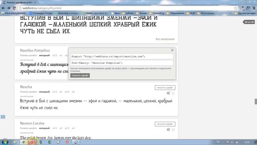Expand the esPrezo bookmarks folder

[x=128, y=13]
